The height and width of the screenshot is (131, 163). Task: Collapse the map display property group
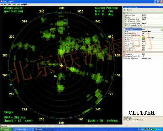pos(124,27)
